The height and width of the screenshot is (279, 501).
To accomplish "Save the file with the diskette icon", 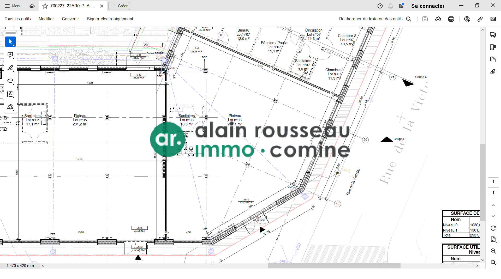I will (425, 19).
